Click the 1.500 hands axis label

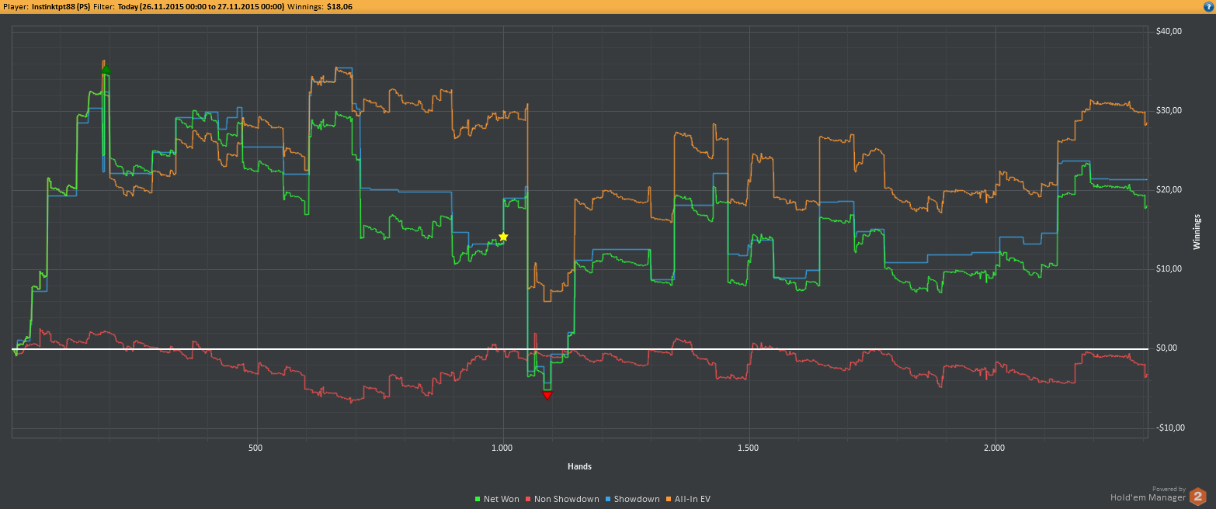(x=749, y=448)
